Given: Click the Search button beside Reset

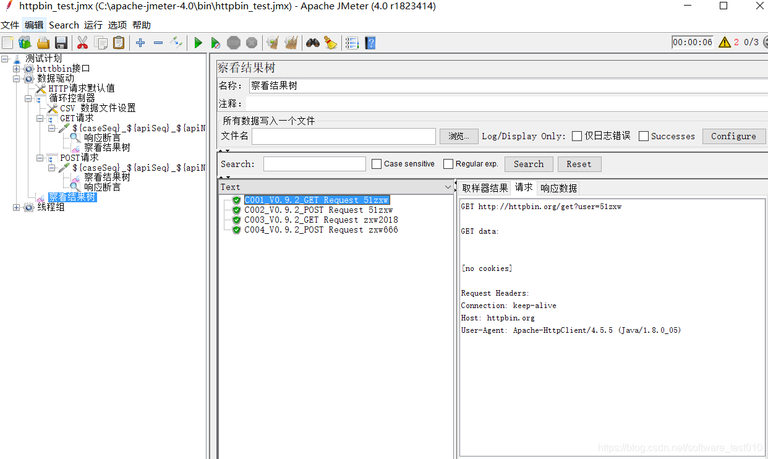Looking at the screenshot, I should click(529, 164).
